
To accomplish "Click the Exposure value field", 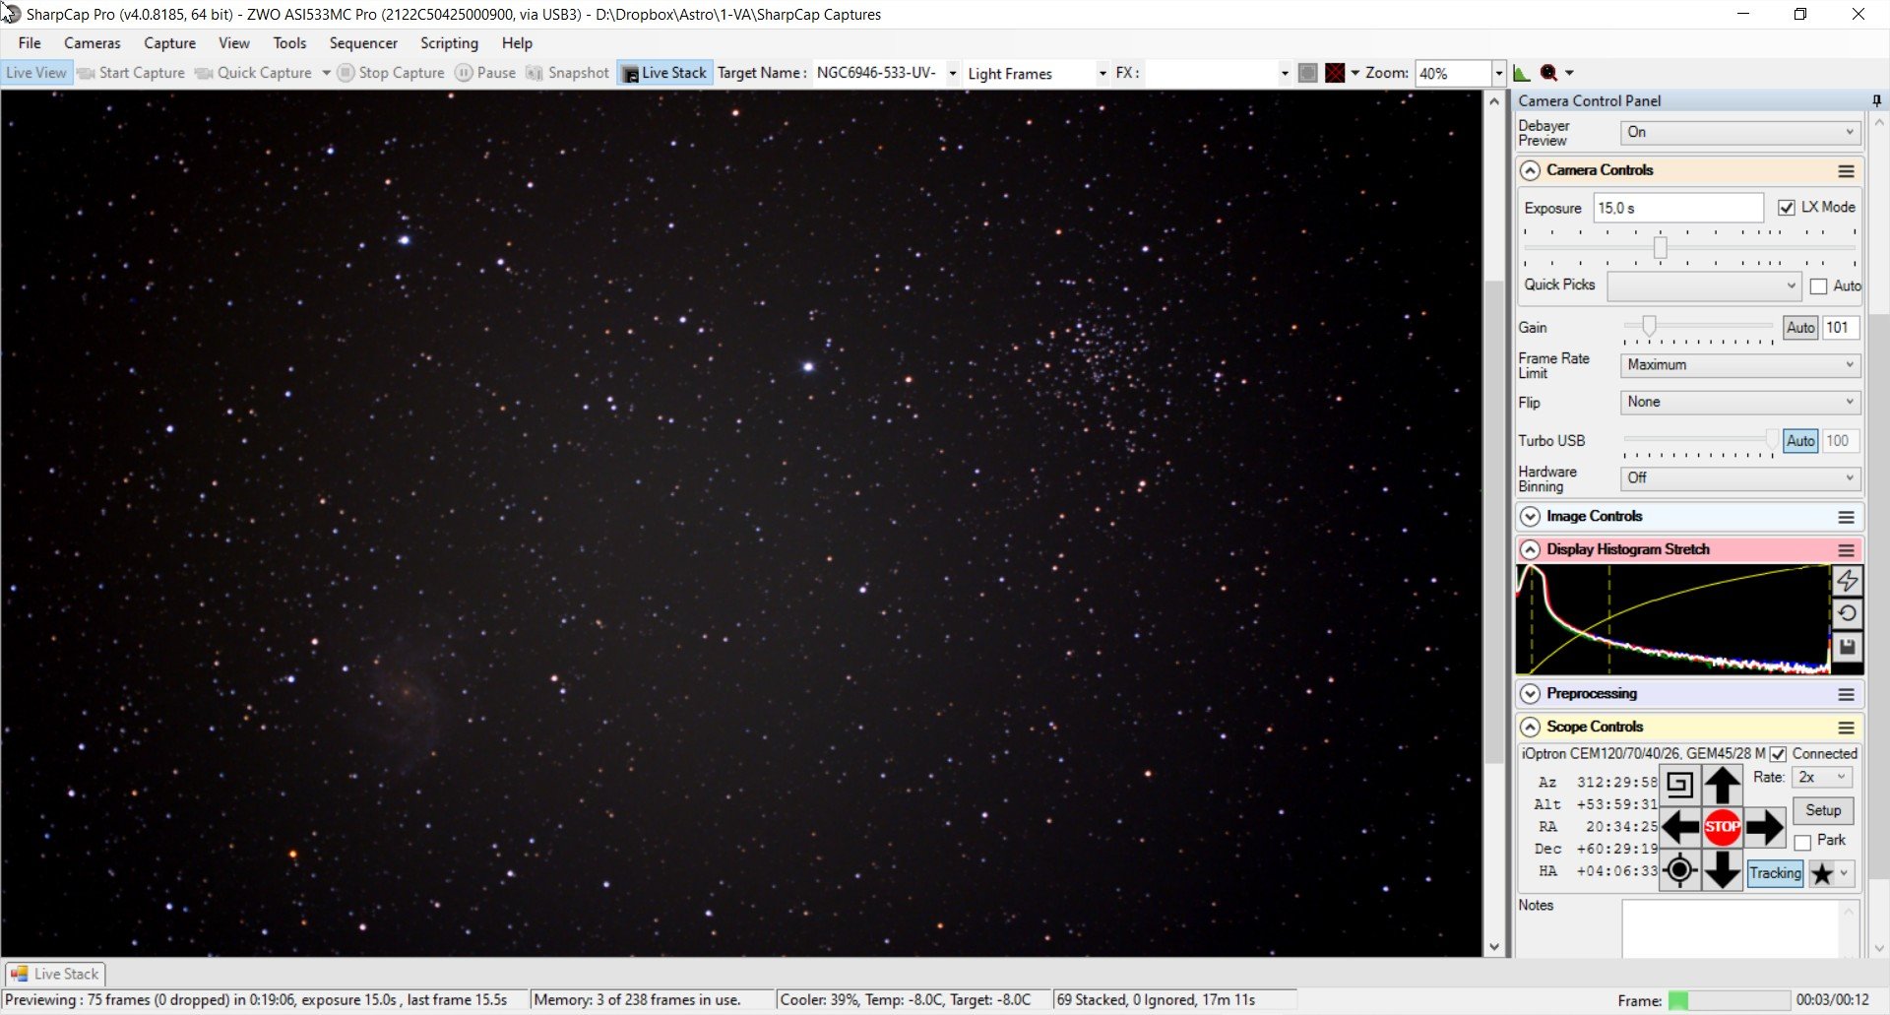I will click(1677, 208).
